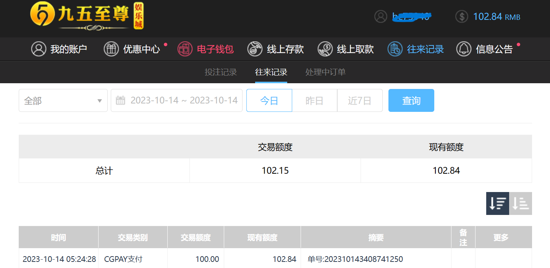
Task: Open 我的账户 via its person icon
Action: [39, 49]
